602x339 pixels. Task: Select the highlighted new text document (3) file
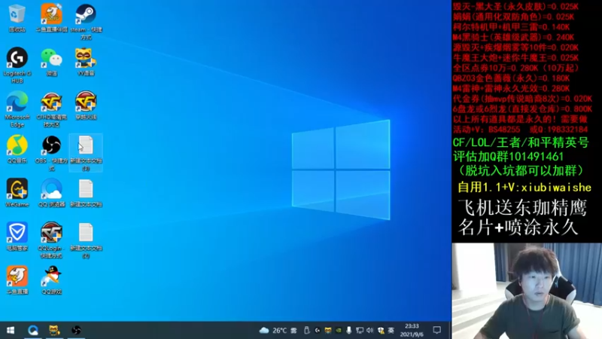point(86,153)
